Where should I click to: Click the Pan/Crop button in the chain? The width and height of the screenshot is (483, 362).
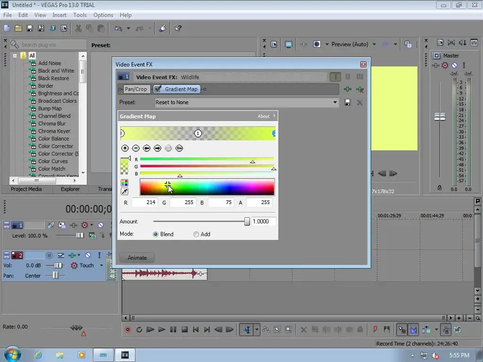click(136, 89)
